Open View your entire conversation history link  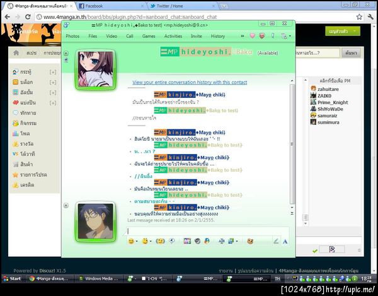click(190, 82)
